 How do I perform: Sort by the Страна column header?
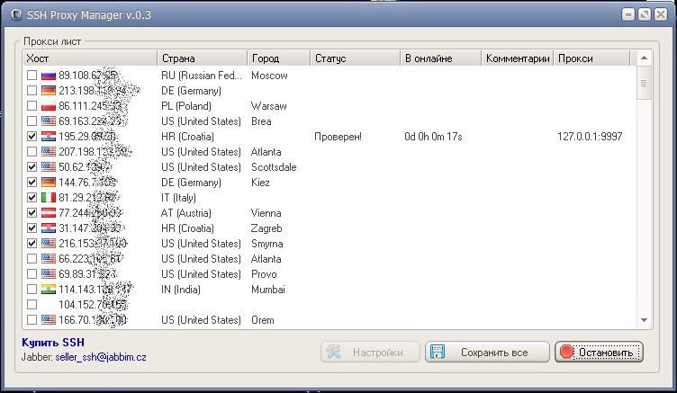coord(201,58)
